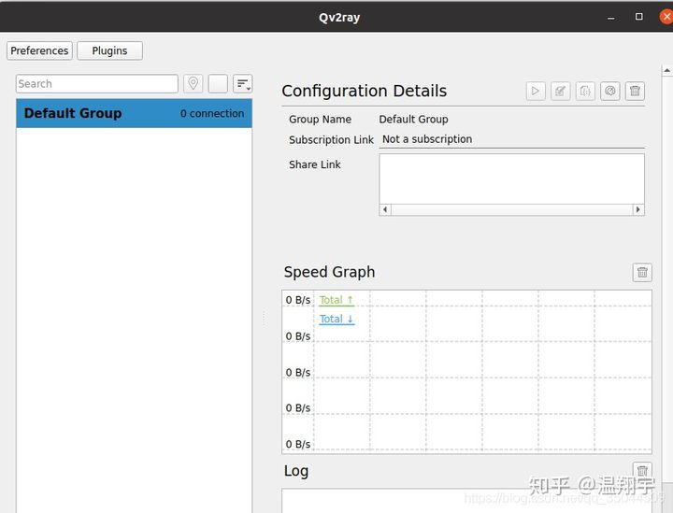673x513 pixels.
Task: Select the Default Group row
Action: (x=134, y=113)
